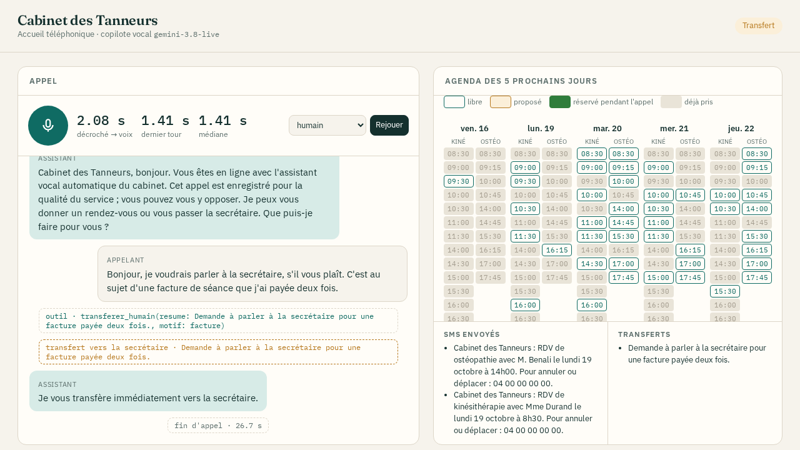Book the 08:30 kiné slot on mar. 20

pyautogui.click(x=592, y=154)
